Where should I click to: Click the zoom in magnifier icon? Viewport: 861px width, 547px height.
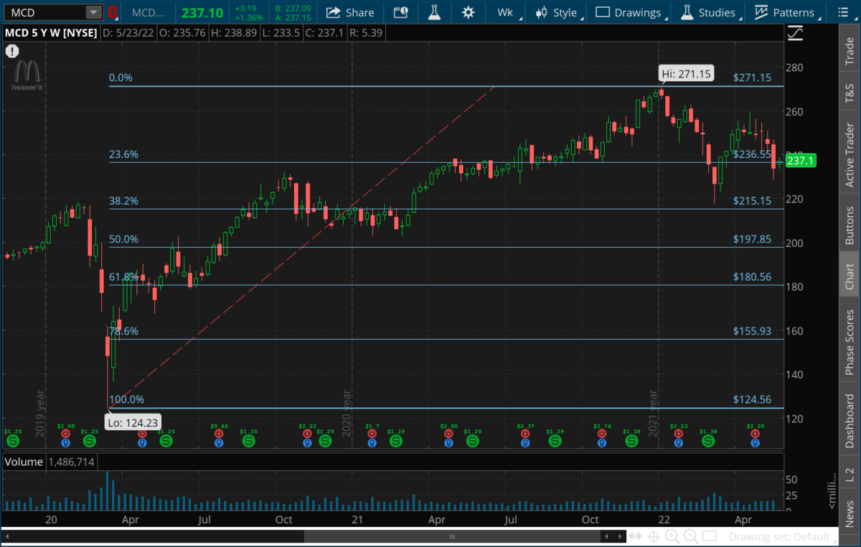[672, 536]
